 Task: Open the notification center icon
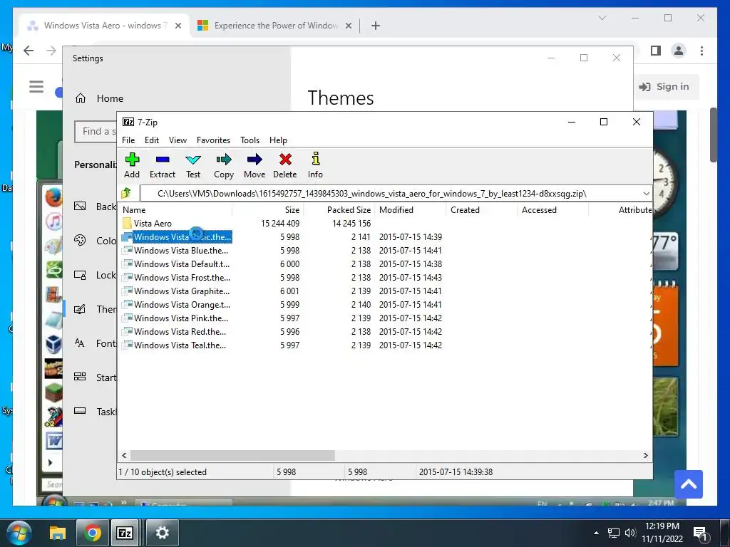click(700, 533)
